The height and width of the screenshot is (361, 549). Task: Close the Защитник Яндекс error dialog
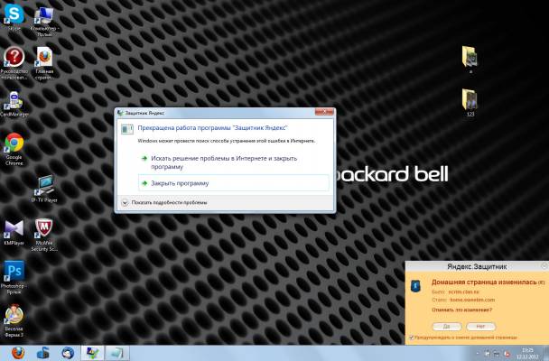[x=324, y=112]
